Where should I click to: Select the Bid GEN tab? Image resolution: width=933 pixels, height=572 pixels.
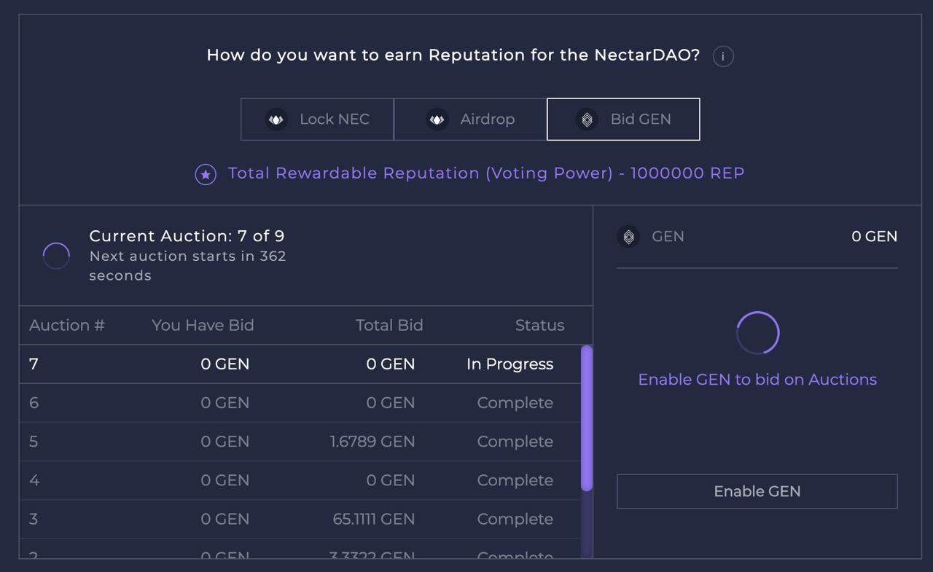(x=623, y=120)
